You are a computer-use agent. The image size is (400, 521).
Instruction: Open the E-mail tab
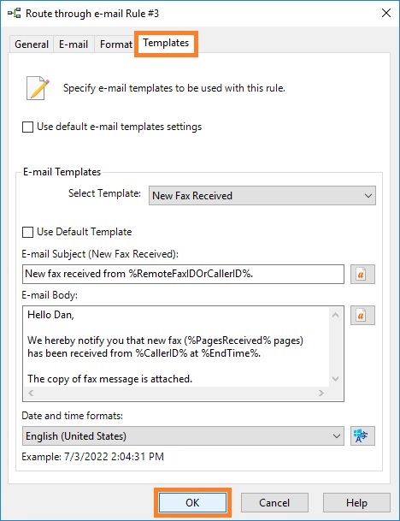[x=74, y=44]
